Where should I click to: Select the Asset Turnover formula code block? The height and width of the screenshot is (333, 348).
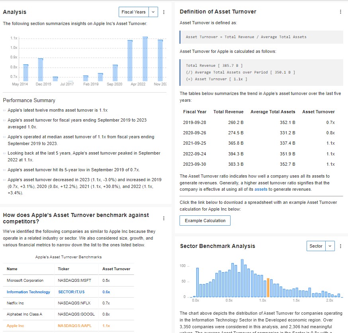[x=262, y=37]
